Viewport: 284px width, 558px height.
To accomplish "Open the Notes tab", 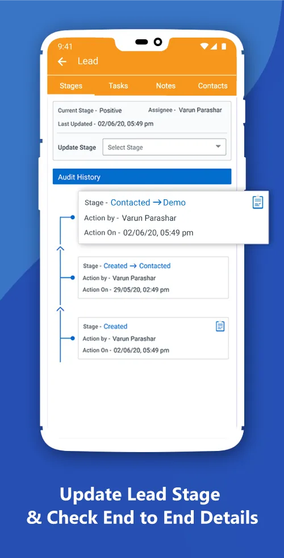I will 166,86.
